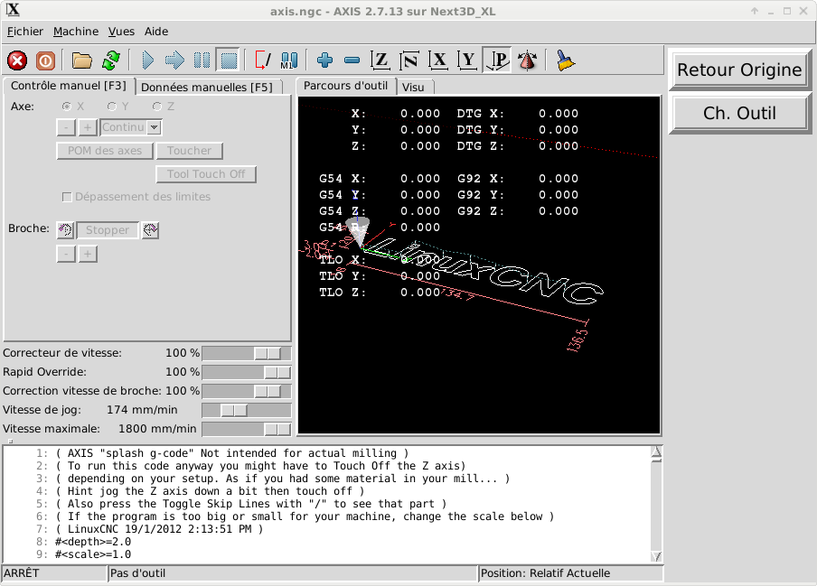Switch to the Visu tab
The height and width of the screenshot is (586, 817).
tap(413, 87)
